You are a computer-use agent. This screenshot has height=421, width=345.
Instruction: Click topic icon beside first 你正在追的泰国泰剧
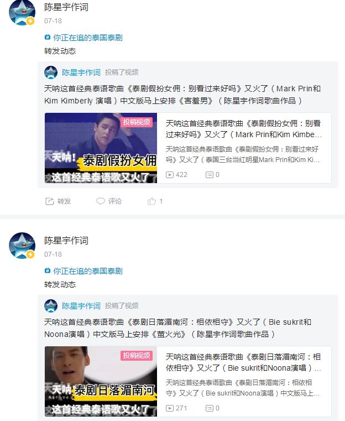click(x=48, y=37)
